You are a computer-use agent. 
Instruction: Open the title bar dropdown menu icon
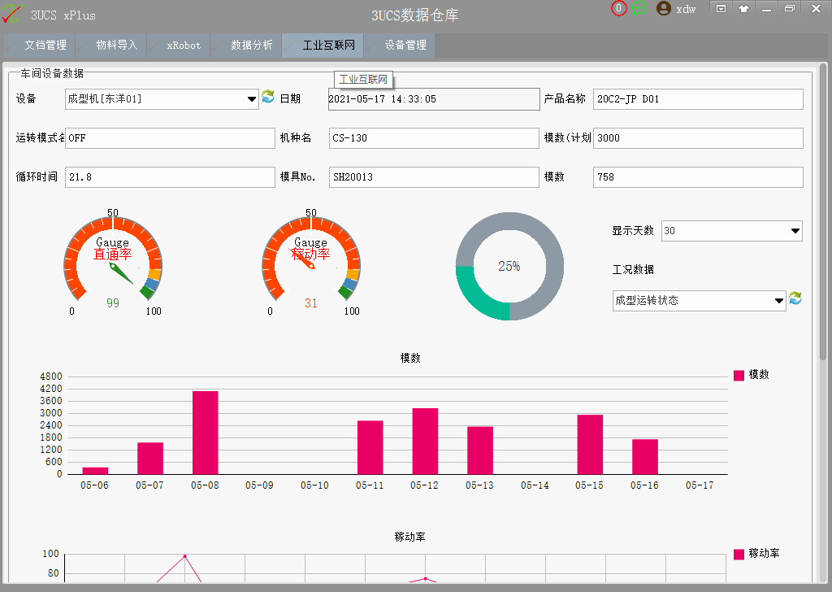click(x=721, y=9)
